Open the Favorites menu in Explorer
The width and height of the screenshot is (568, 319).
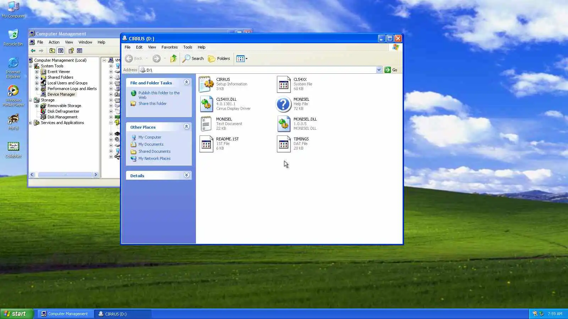click(x=169, y=47)
